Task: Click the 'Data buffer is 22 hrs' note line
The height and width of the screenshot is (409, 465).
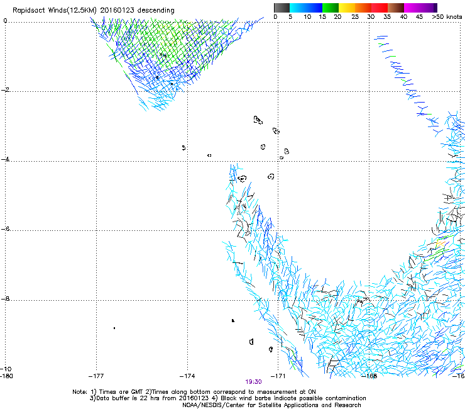Action: 227,398
